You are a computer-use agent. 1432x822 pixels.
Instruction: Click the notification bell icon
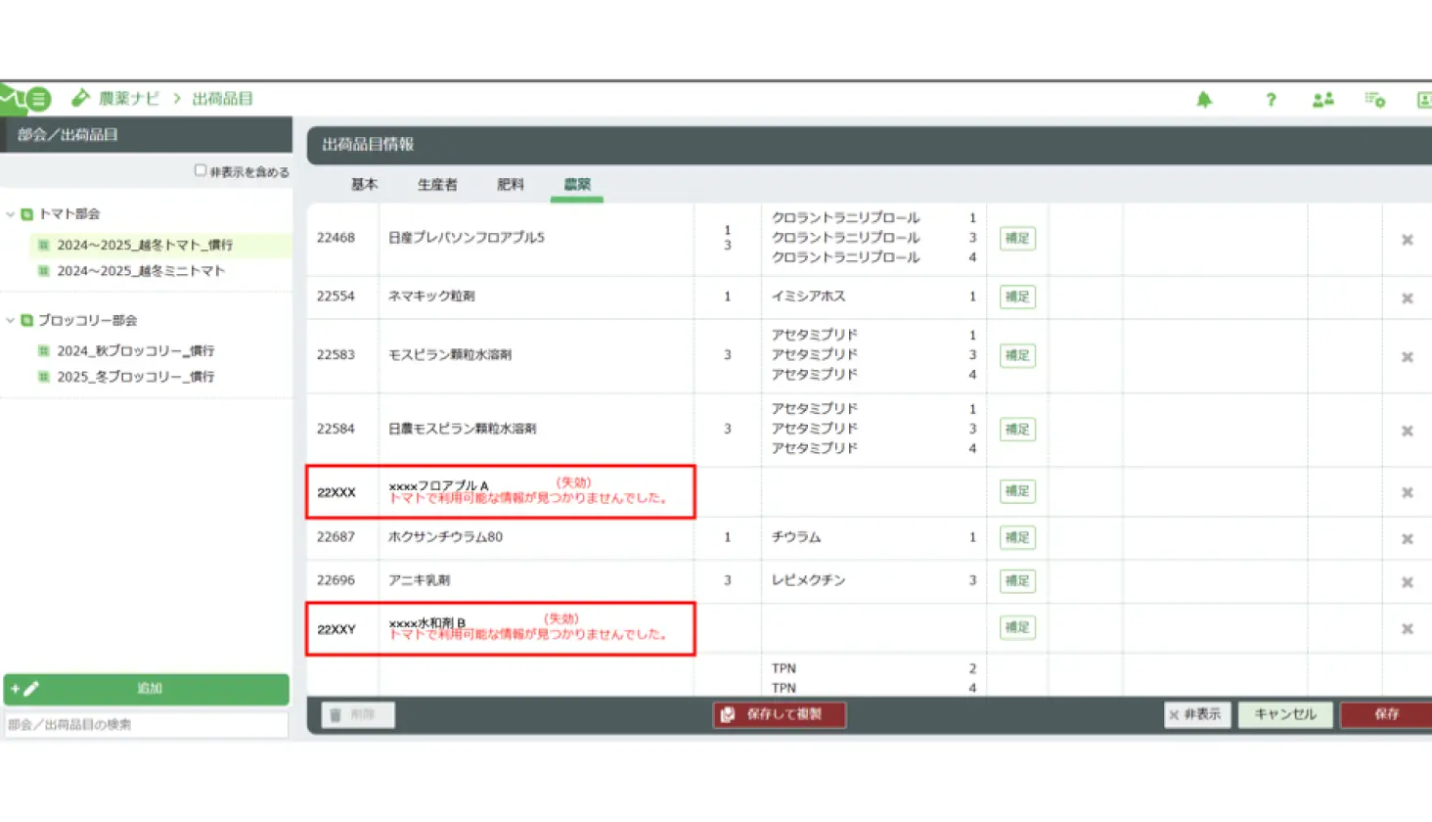[1204, 100]
